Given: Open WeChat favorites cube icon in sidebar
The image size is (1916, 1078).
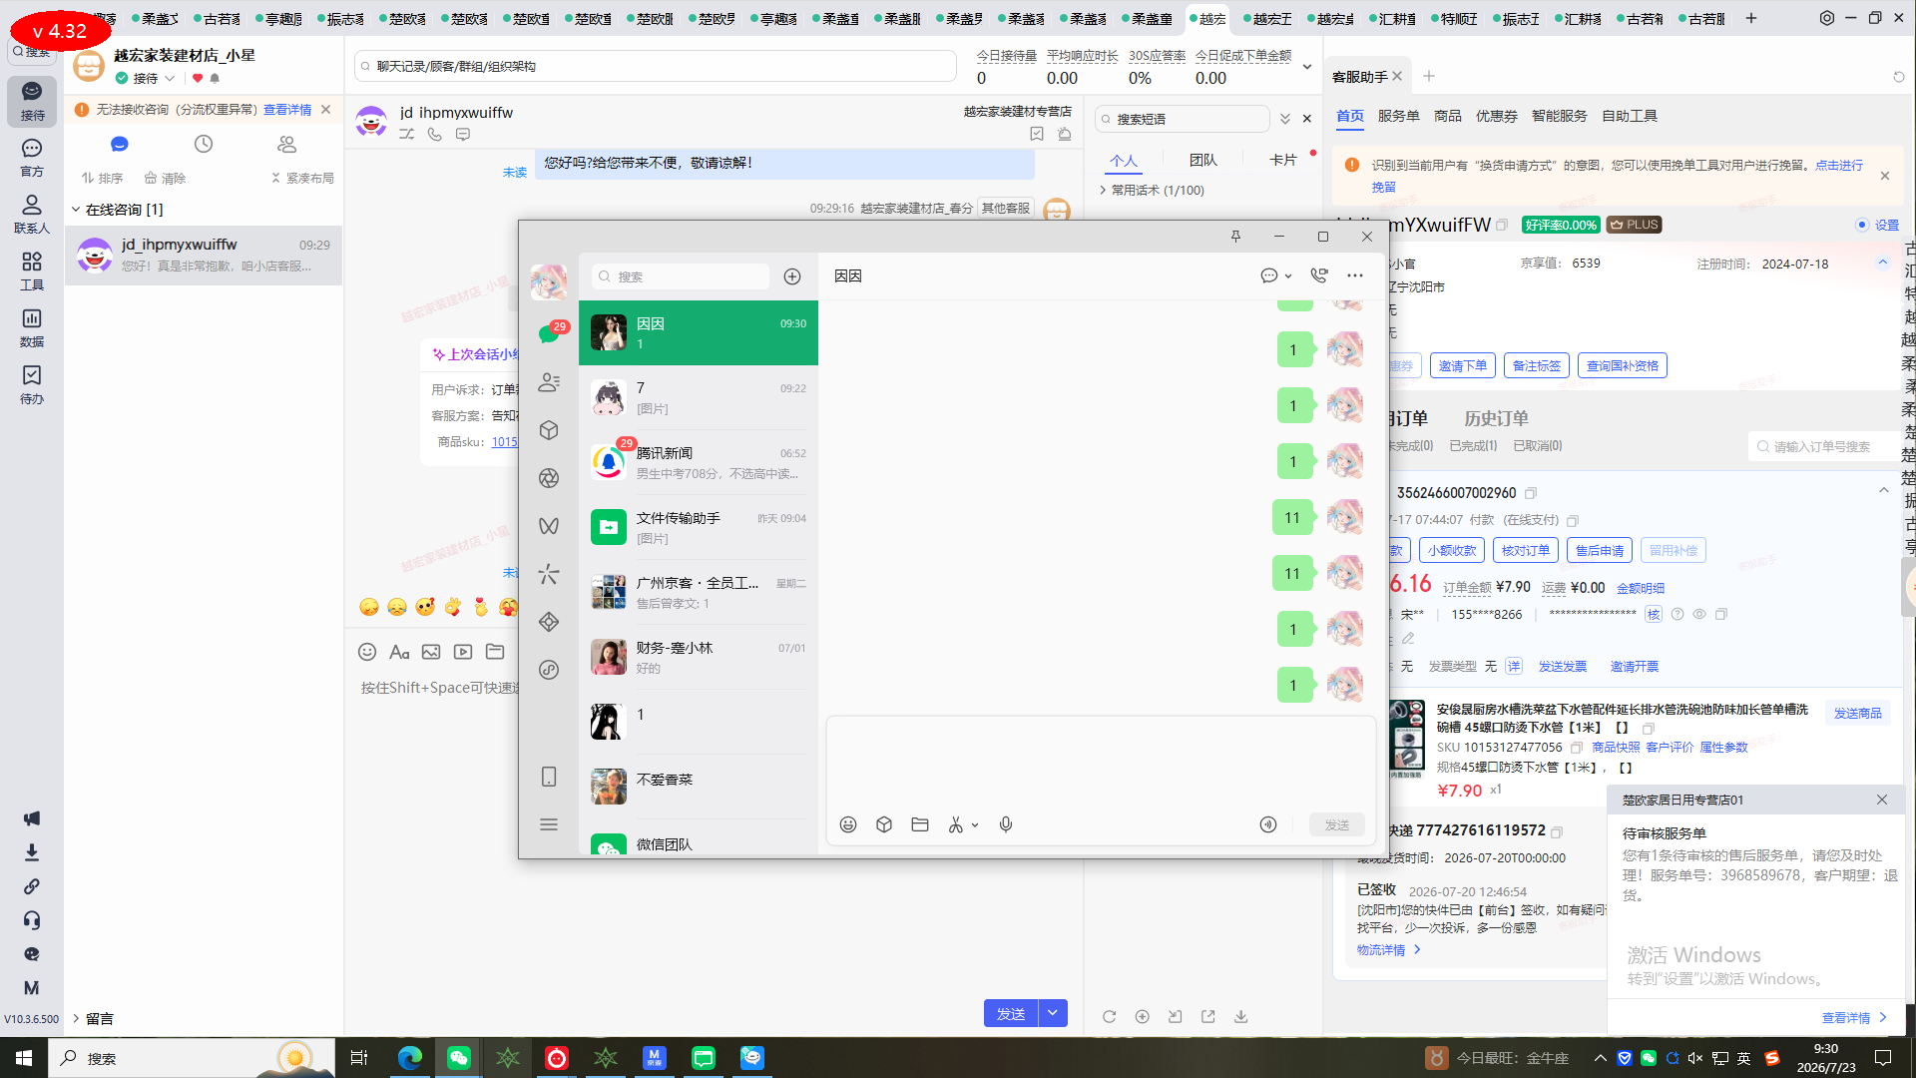Looking at the screenshot, I should click(549, 430).
